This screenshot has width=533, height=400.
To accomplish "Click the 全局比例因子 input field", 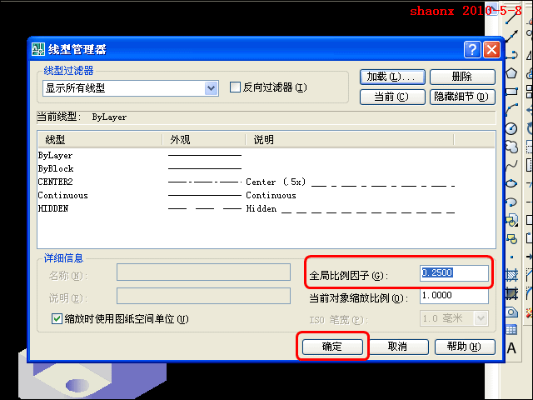I will tap(454, 273).
